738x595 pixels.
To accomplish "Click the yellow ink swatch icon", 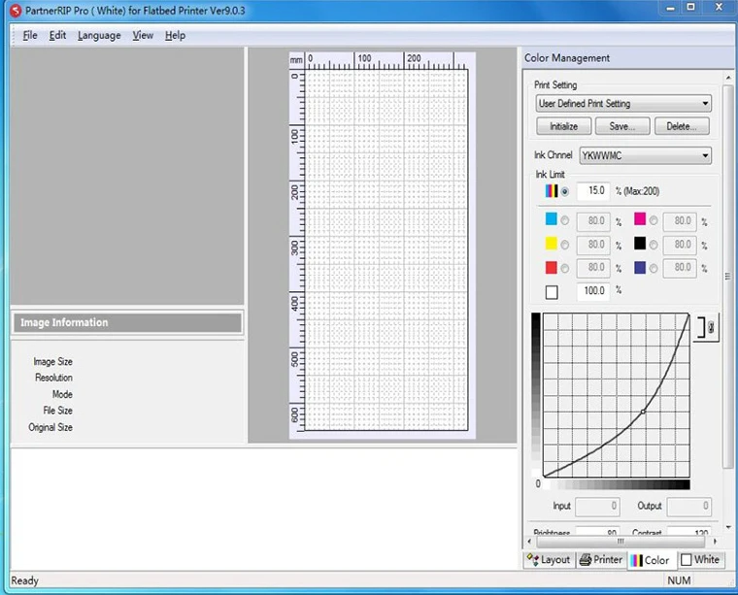I will pyautogui.click(x=552, y=245).
